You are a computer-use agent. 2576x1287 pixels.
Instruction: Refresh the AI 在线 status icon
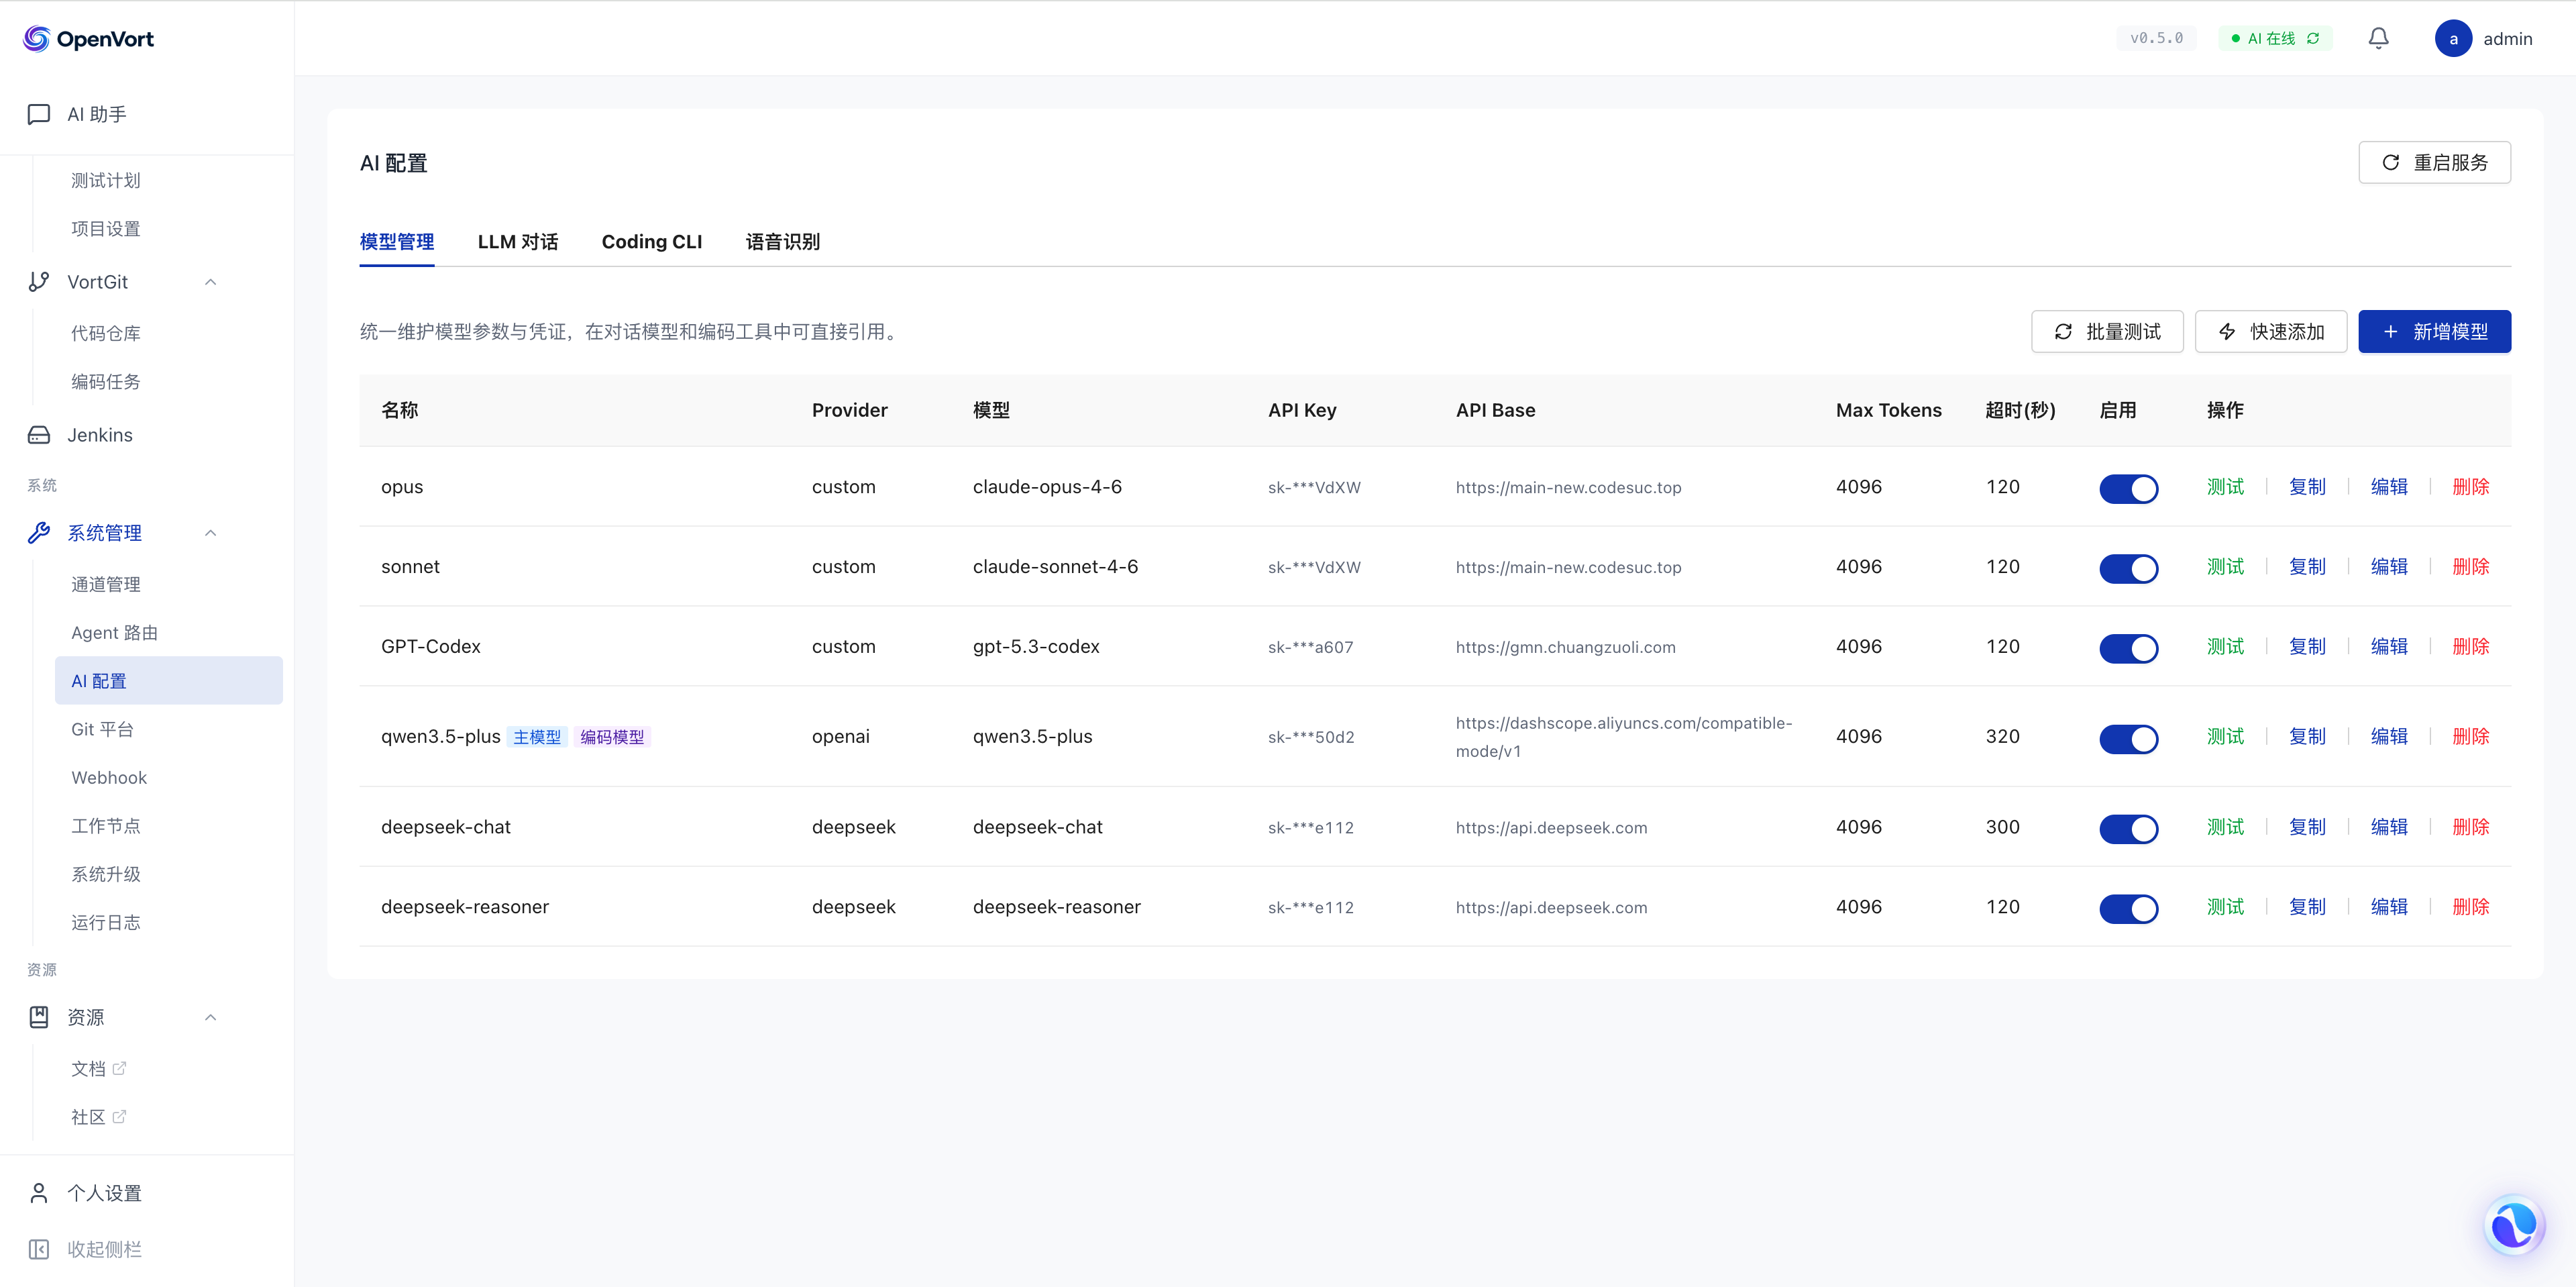click(2313, 38)
